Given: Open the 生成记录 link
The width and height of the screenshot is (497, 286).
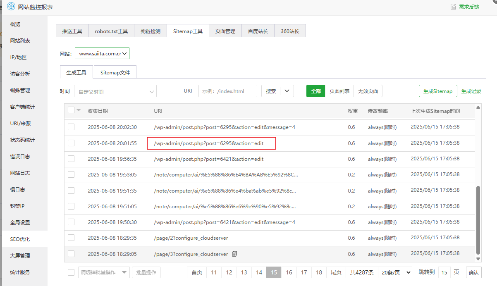Looking at the screenshot, I should click(x=471, y=91).
